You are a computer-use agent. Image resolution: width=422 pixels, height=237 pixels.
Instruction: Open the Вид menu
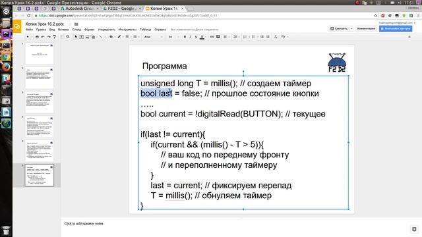point(52,30)
